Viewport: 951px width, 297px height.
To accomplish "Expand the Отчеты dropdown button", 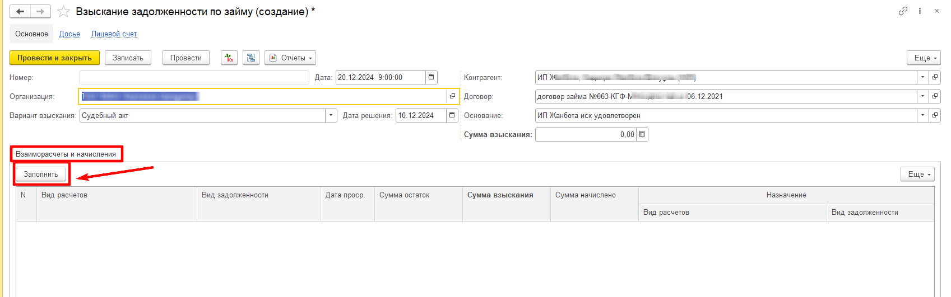I will pos(290,58).
